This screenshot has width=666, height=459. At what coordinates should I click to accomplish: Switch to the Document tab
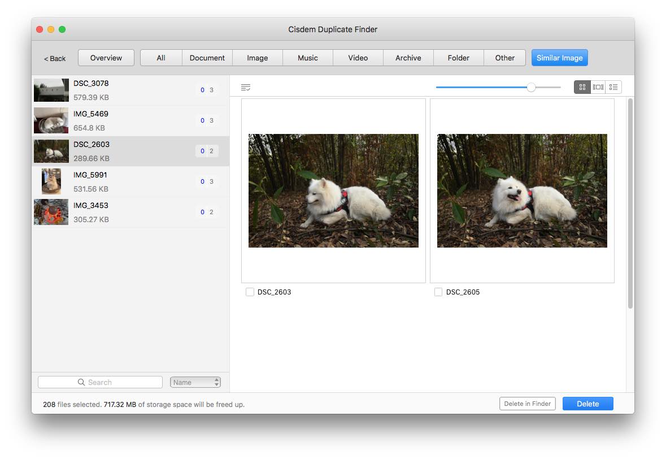pos(207,58)
